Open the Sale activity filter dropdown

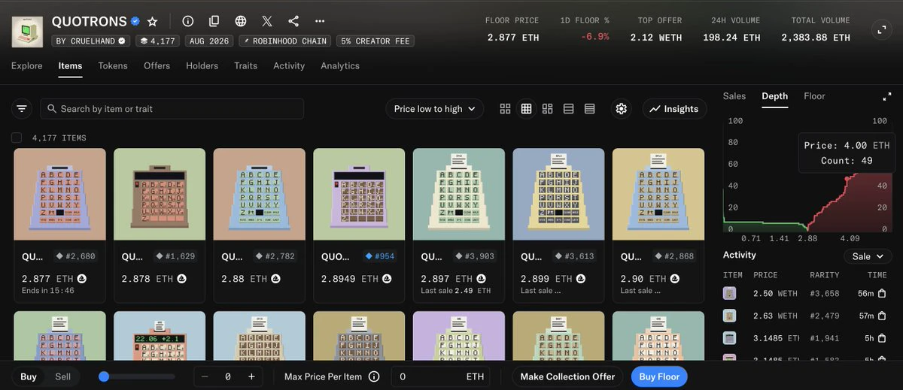click(868, 256)
